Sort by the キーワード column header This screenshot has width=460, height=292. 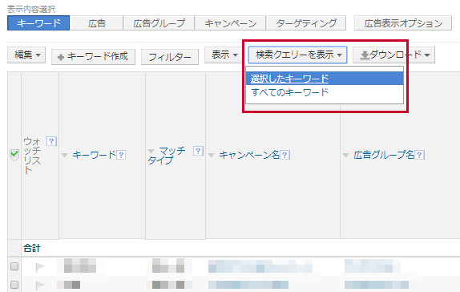click(x=95, y=155)
